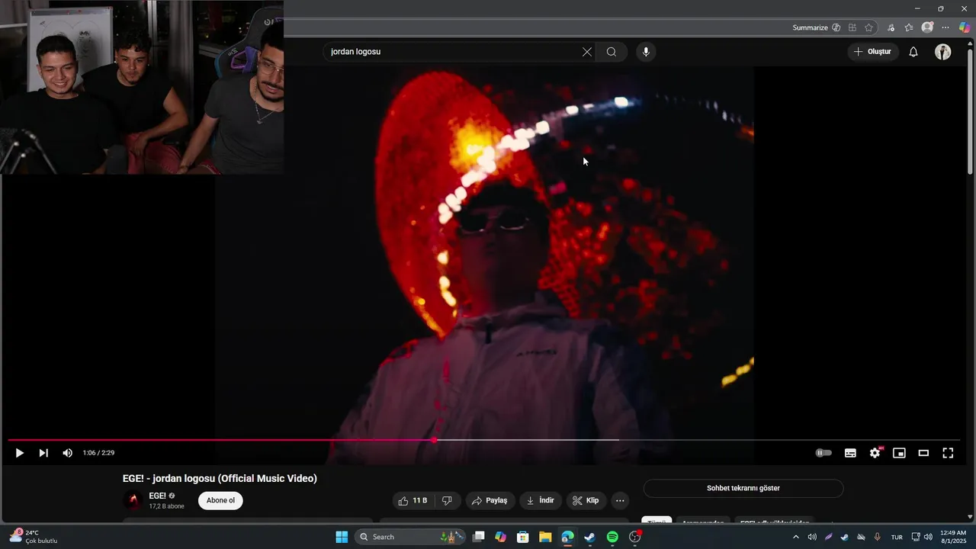The height and width of the screenshot is (549, 976).
Task: Open the Edge favorites list icon
Action: [909, 27]
